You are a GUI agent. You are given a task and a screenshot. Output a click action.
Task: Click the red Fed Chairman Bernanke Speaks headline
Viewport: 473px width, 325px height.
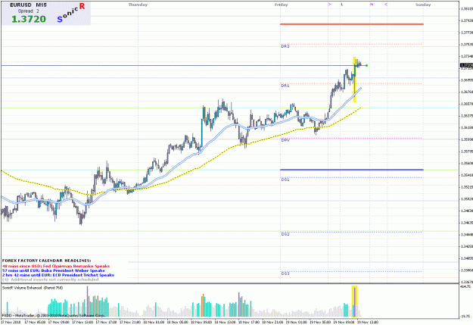pos(56,266)
